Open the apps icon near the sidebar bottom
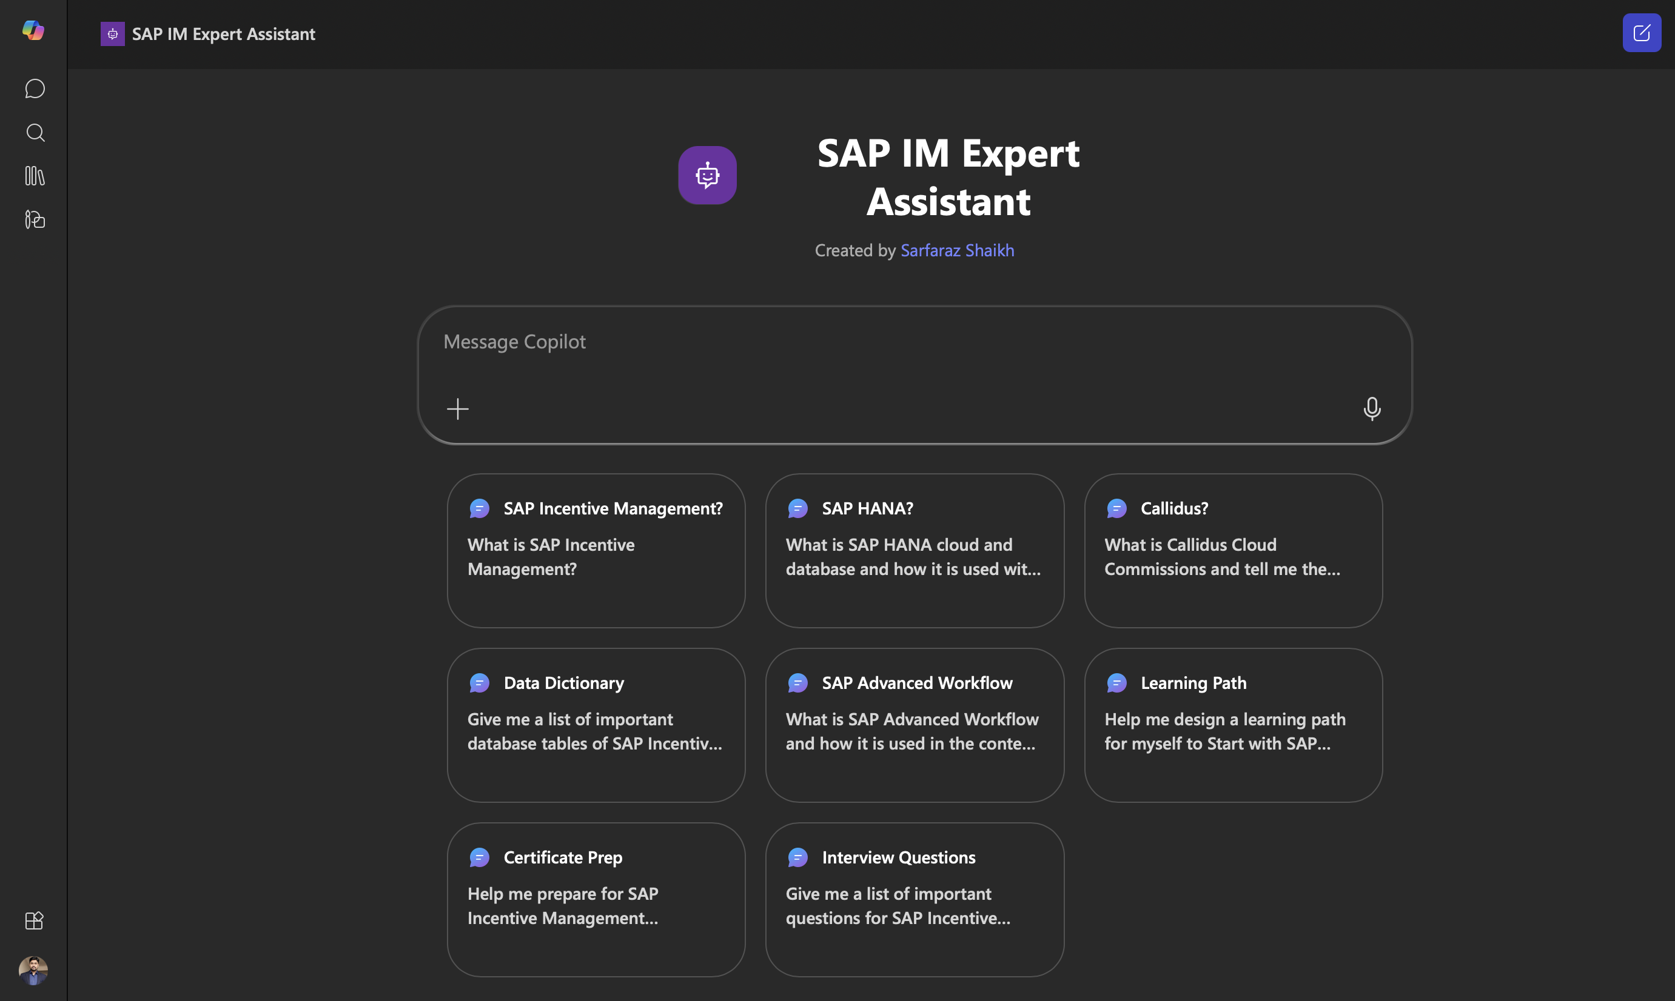Image resolution: width=1675 pixels, height=1001 pixels. pyautogui.click(x=34, y=921)
